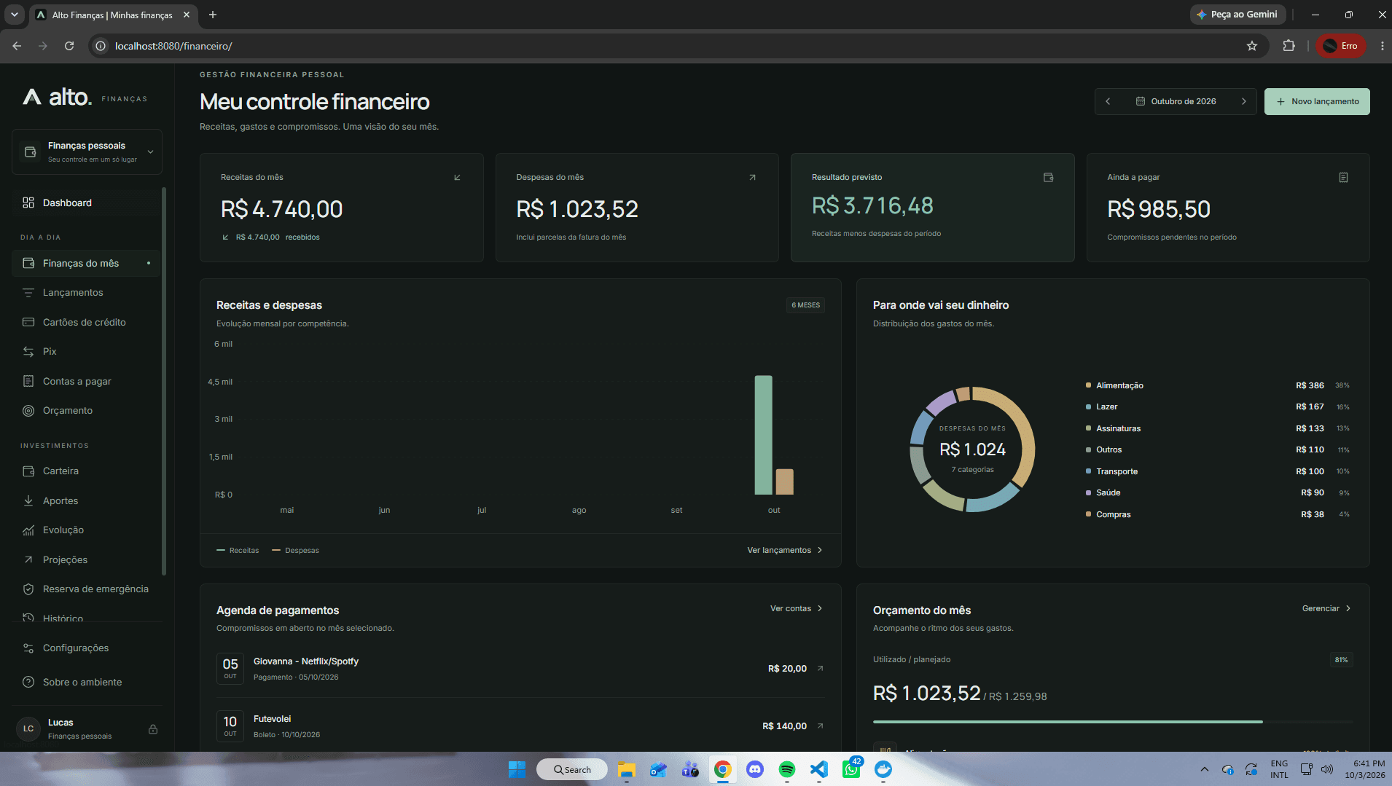Click the Contas a pagar icon
Screen dimensions: 1392x786
[x=28, y=381]
